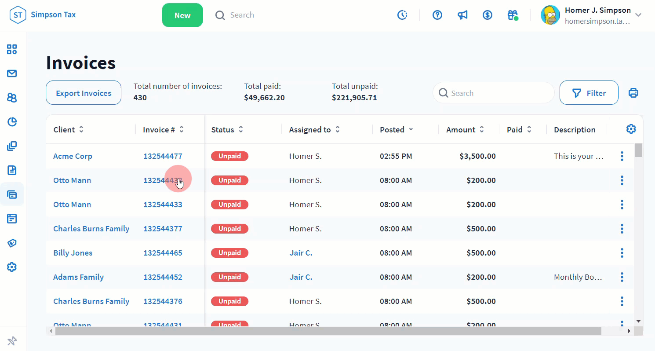The height and width of the screenshot is (351, 655).
Task: Open the gift box icon
Action: (x=512, y=15)
